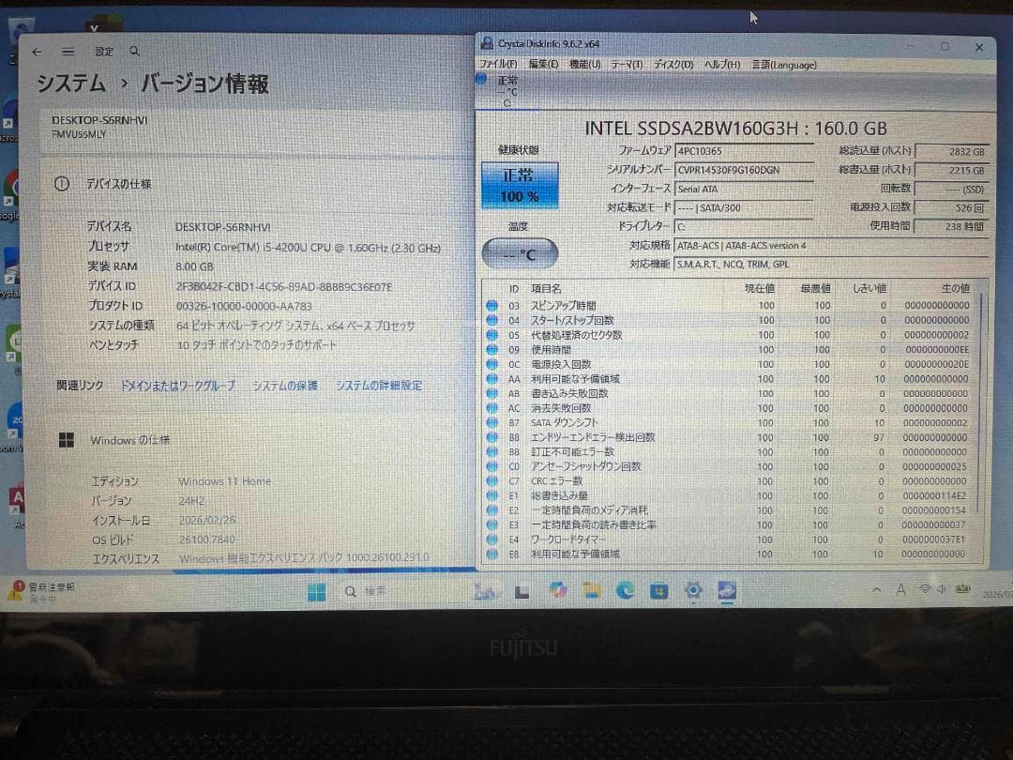
Task: Click the 正常 100% health status indicator
Action: click(520, 188)
